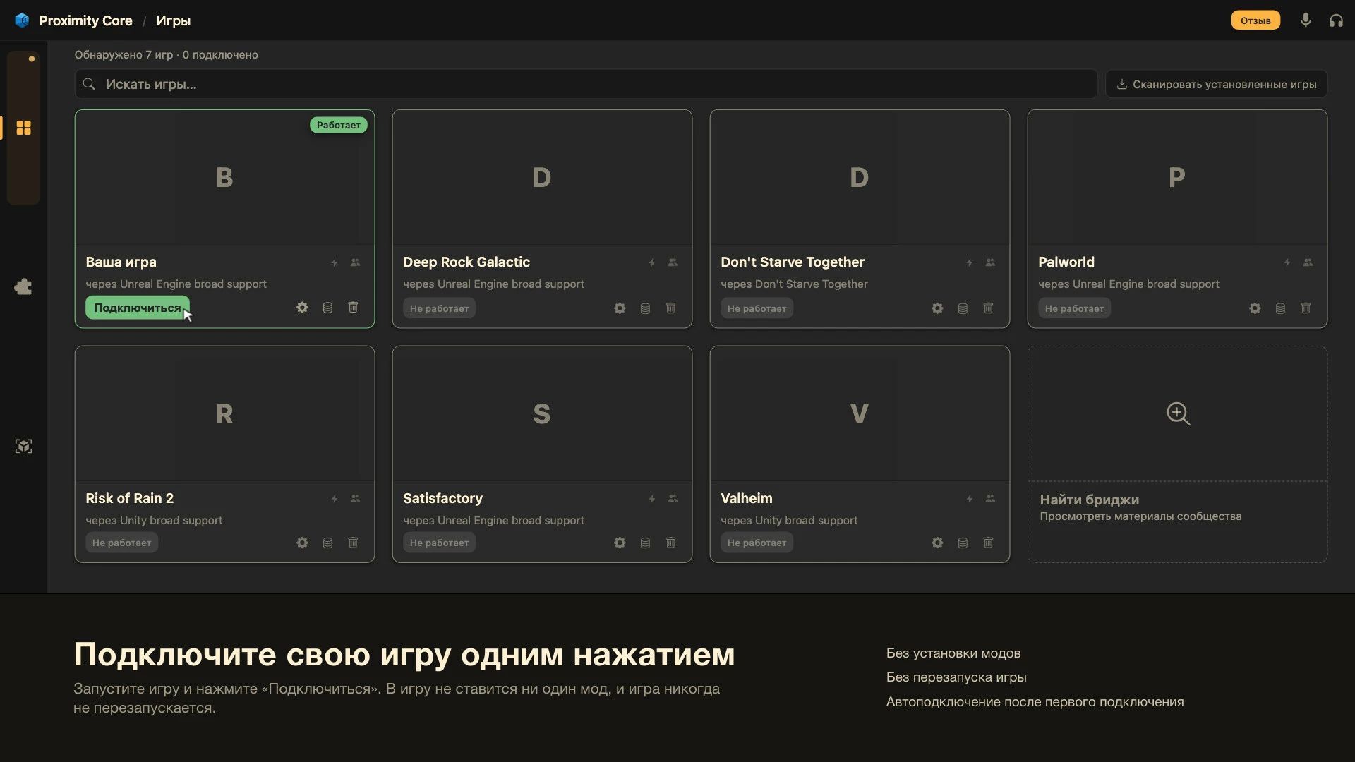Open settings gear for Risk of Rain 2
Image resolution: width=1355 pixels, height=762 pixels.
point(302,543)
